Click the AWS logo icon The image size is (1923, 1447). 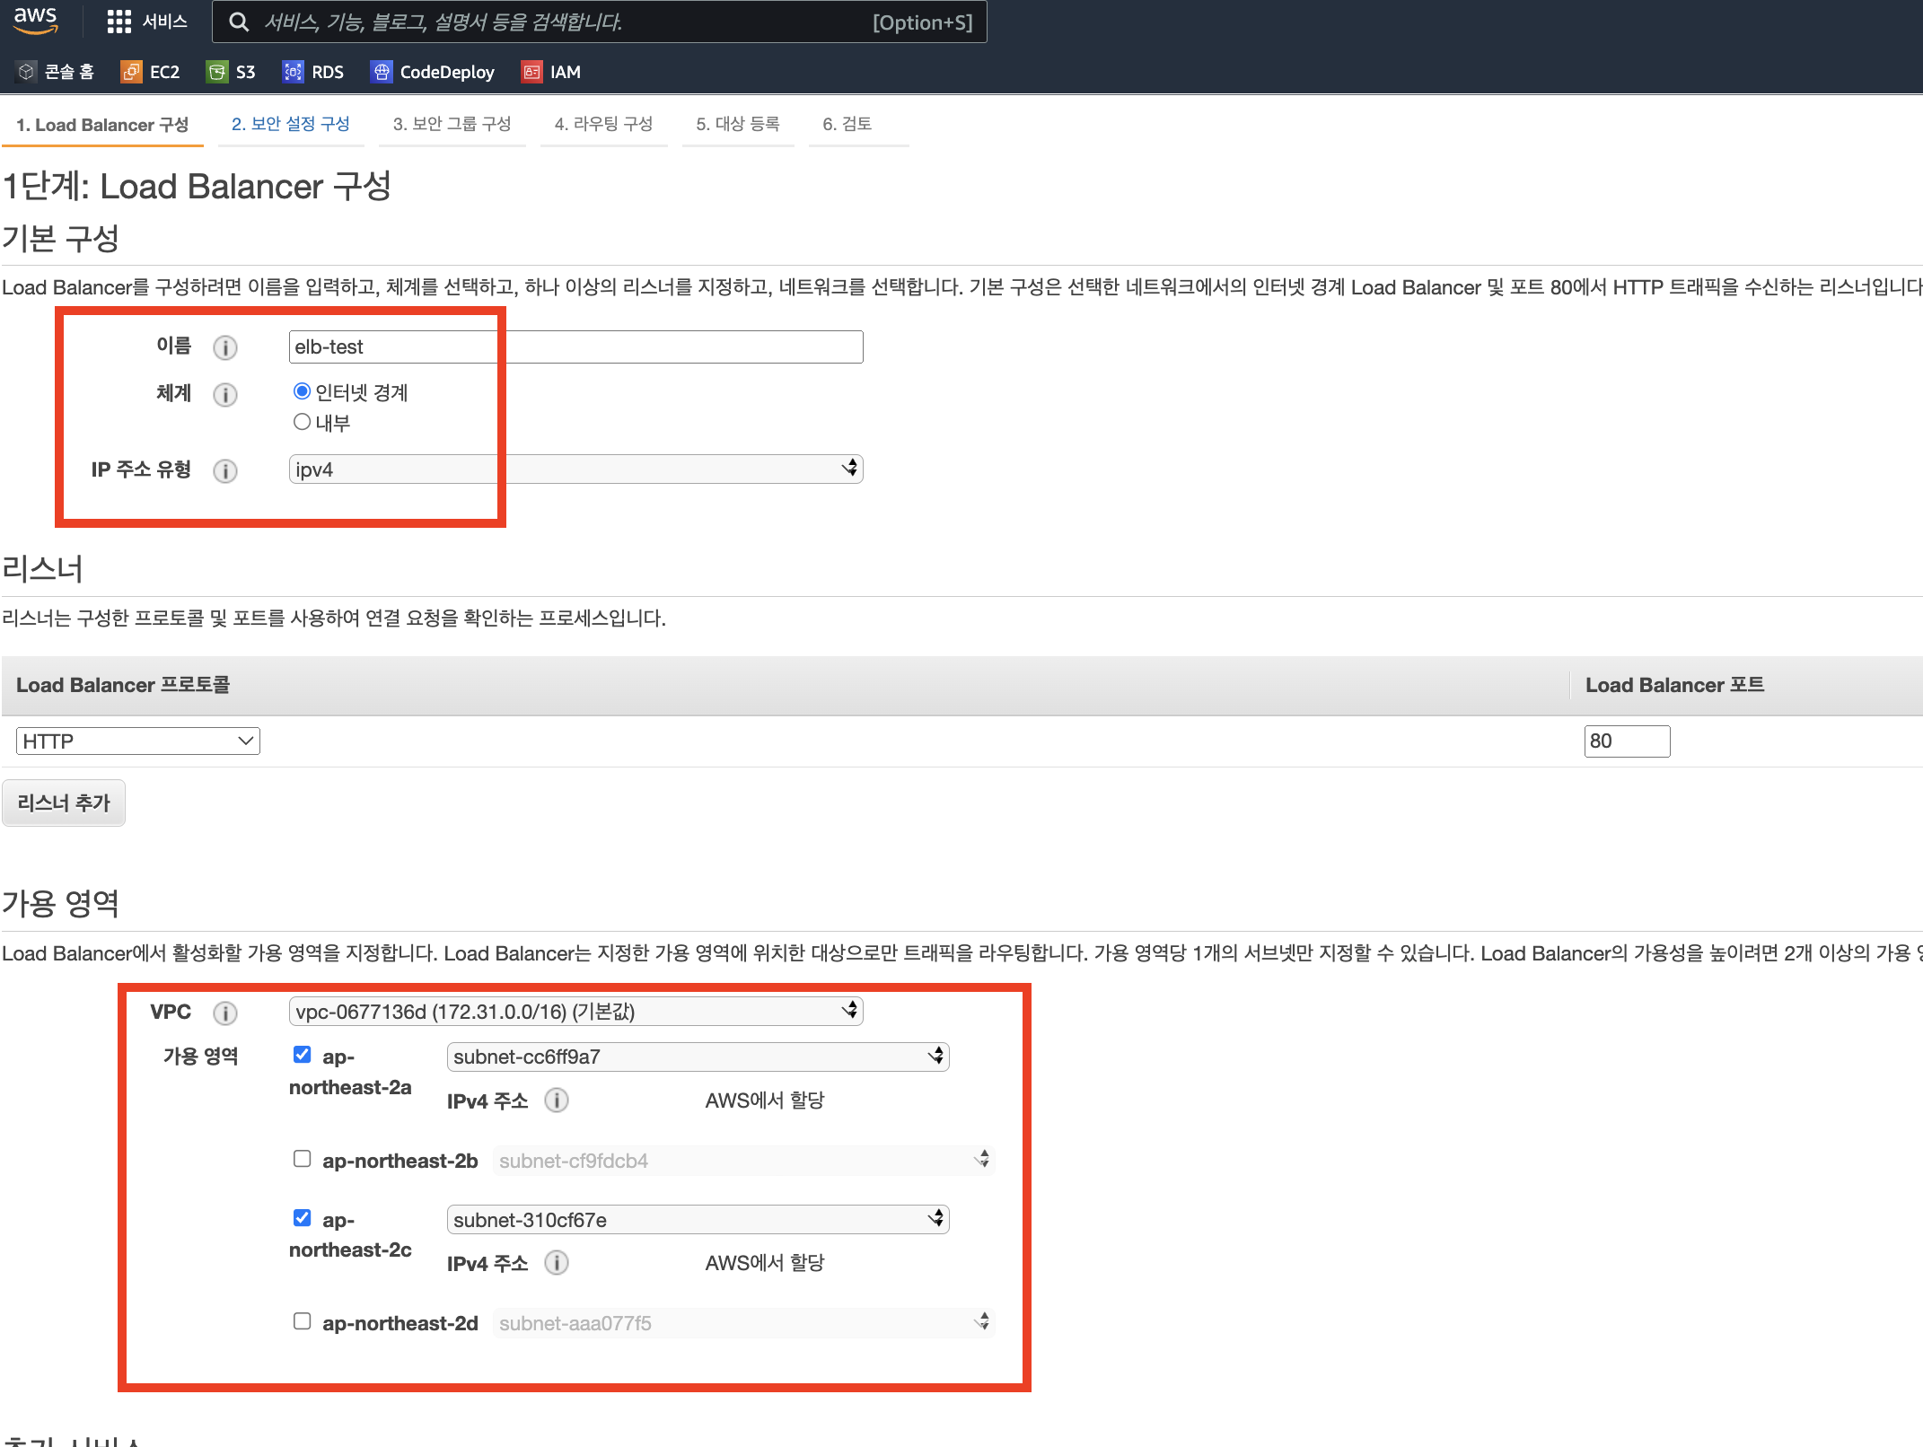[x=35, y=20]
